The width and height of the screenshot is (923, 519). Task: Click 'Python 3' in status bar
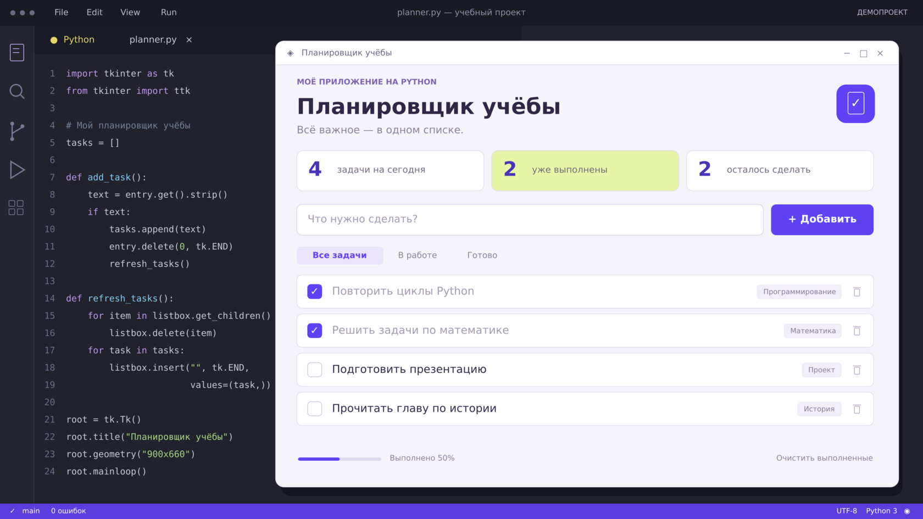pyautogui.click(x=881, y=511)
